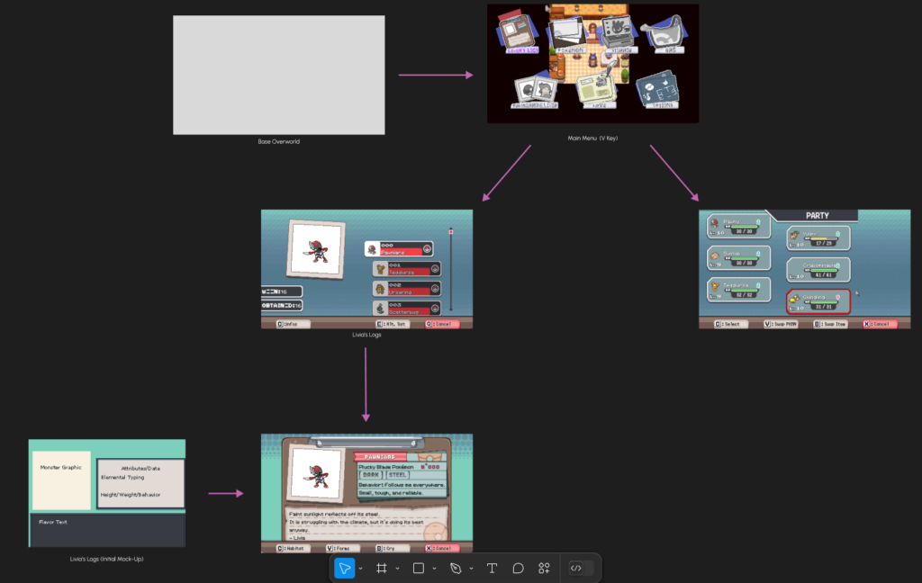
Task: Select the Rectangle shape tool
Action: coord(418,569)
